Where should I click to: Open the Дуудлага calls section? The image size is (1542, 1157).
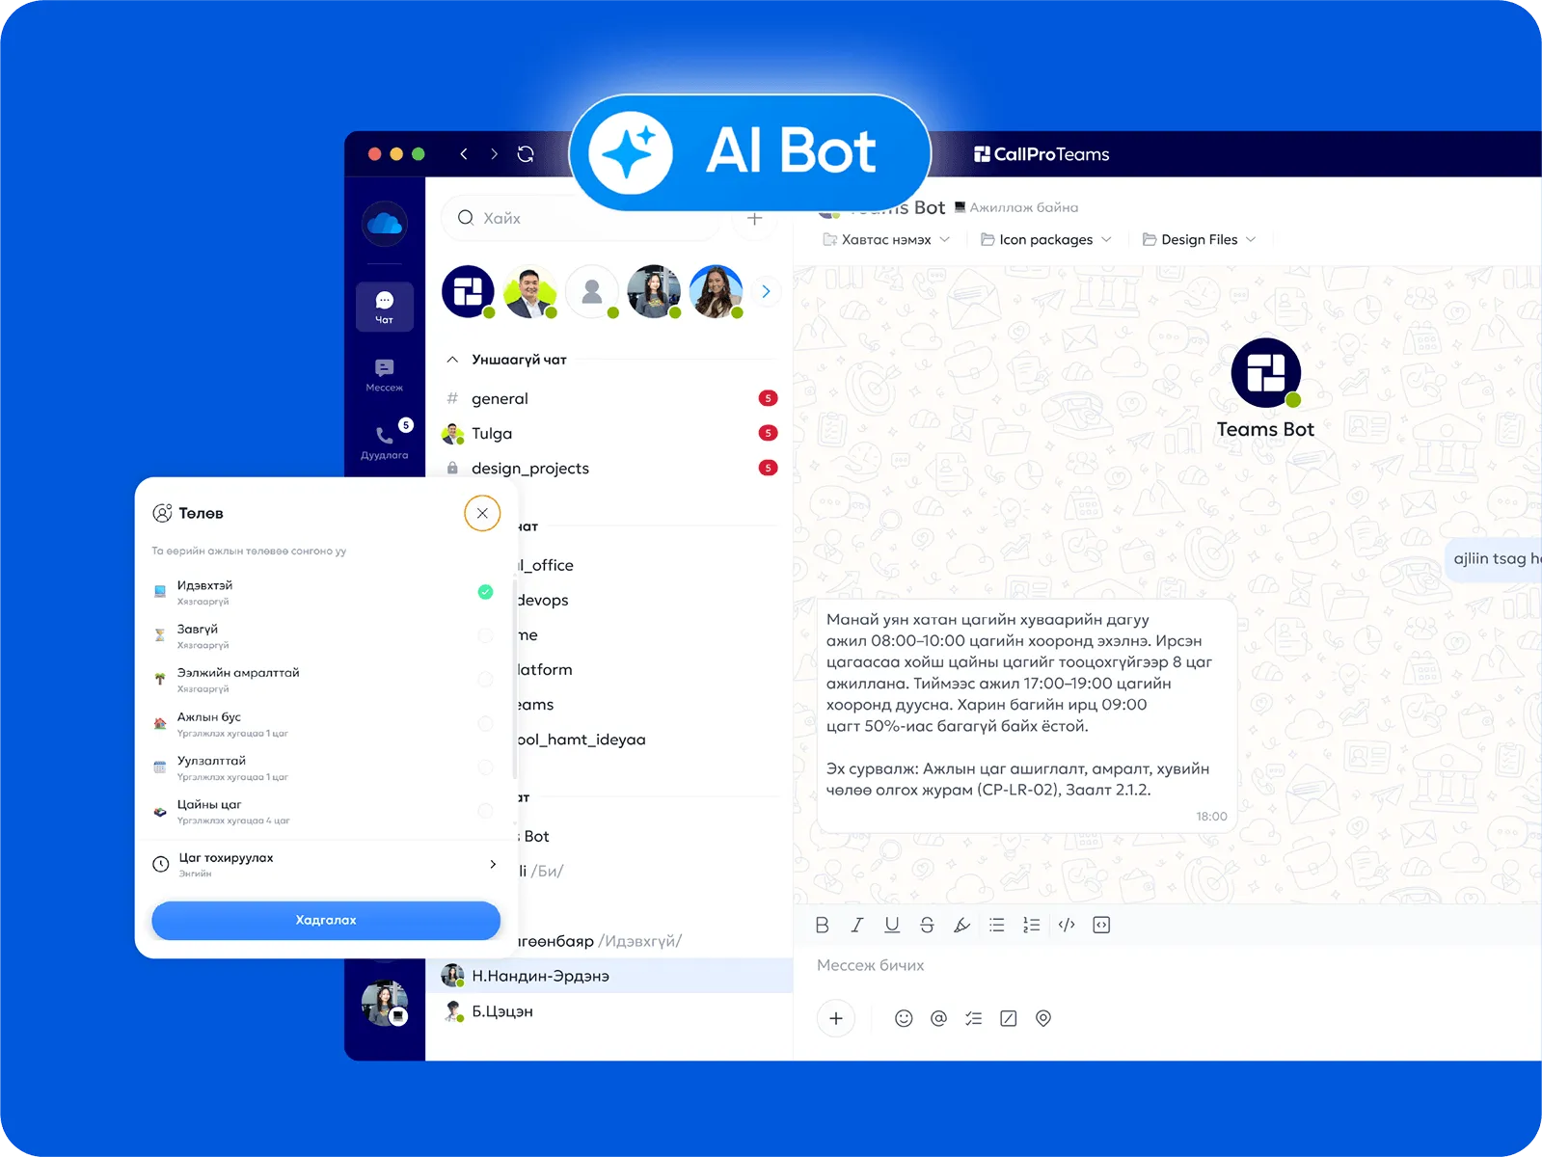coord(384,442)
